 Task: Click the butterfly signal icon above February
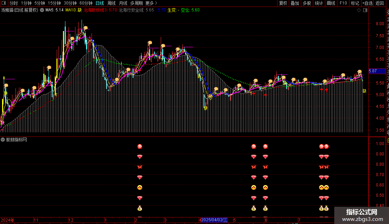pyautogui.click(x=140, y=167)
